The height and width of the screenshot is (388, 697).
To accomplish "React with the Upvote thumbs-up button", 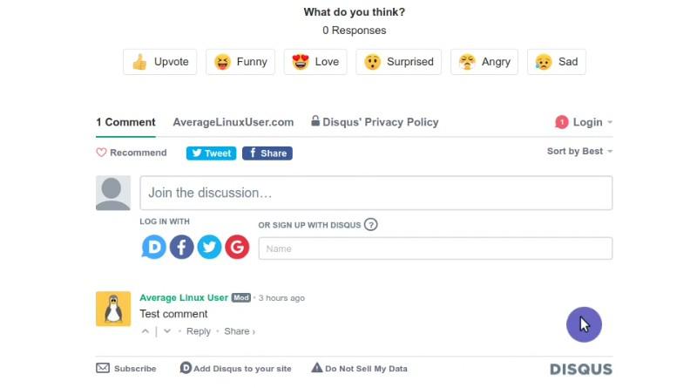I will [x=160, y=62].
